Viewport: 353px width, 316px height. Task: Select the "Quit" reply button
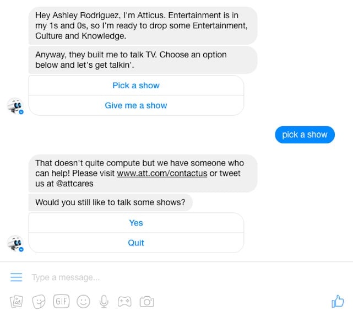tap(136, 243)
